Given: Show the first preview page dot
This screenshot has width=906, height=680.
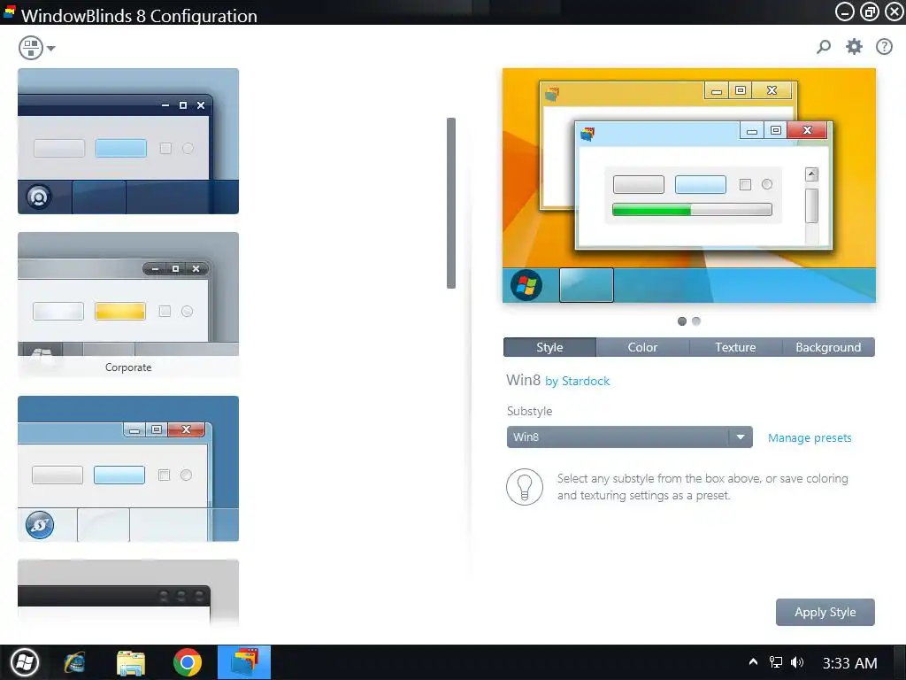Looking at the screenshot, I should pyautogui.click(x=682, y=321).
